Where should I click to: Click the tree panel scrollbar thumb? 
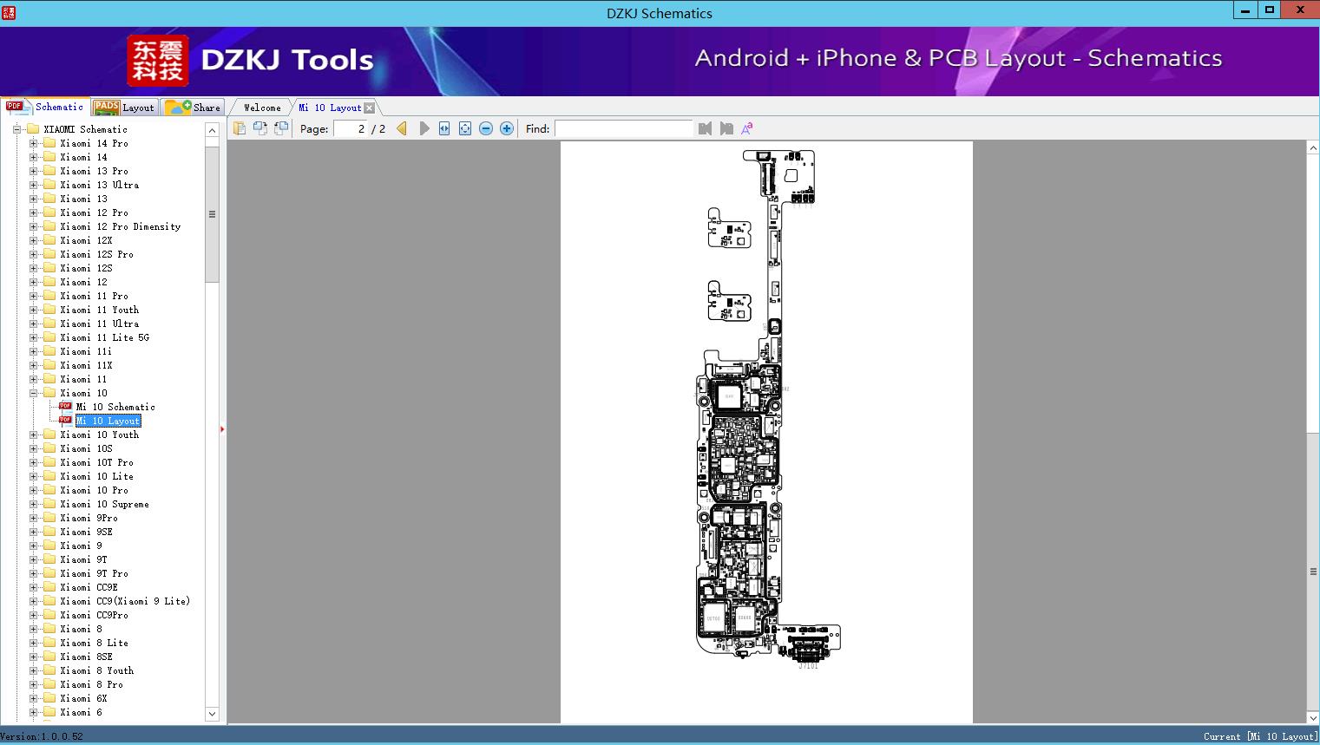point(212,214)
